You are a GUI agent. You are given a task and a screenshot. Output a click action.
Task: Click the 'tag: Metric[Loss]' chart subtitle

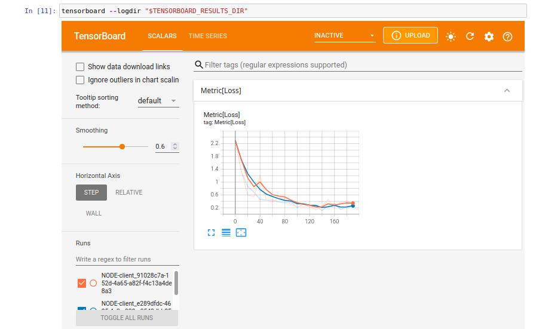coord(225,122)
